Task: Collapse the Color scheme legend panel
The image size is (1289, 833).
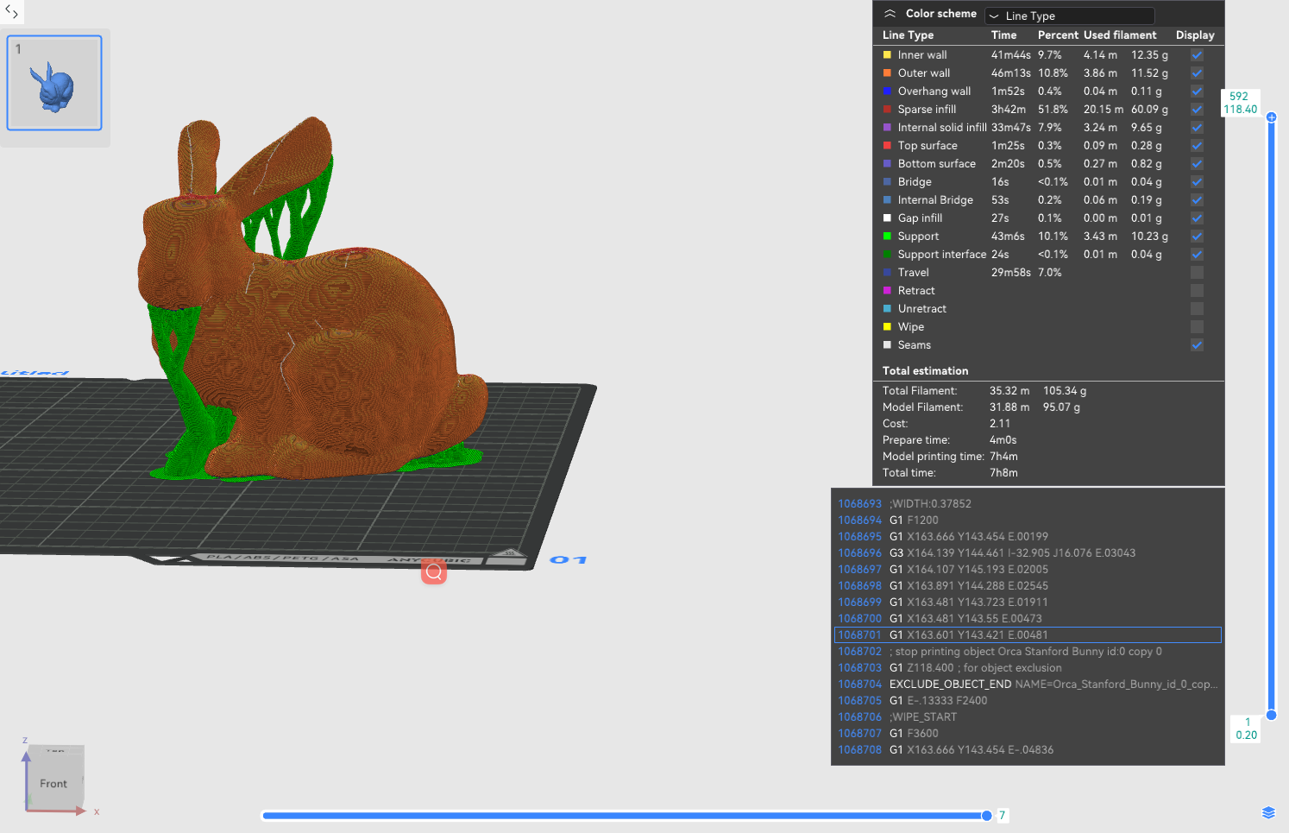Action: tap(890, 14)
